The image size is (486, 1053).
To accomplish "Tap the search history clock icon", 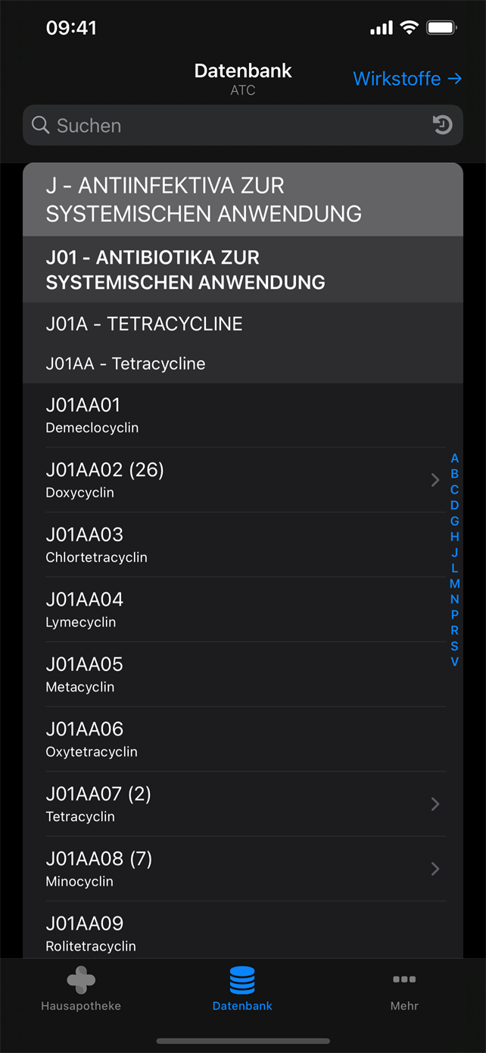I will [443, 125].
